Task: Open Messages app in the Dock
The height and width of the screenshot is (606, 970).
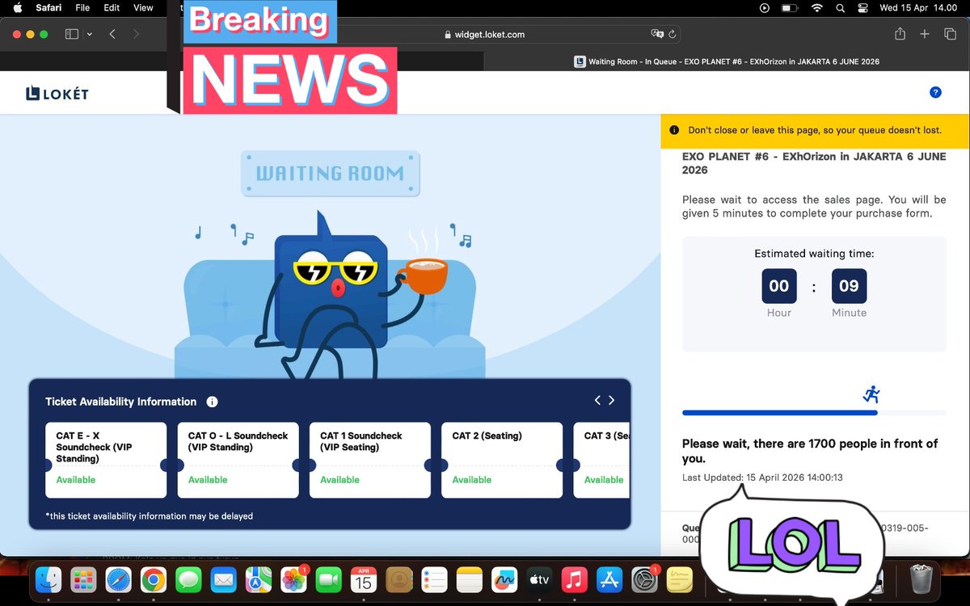Action: [188, 579]
